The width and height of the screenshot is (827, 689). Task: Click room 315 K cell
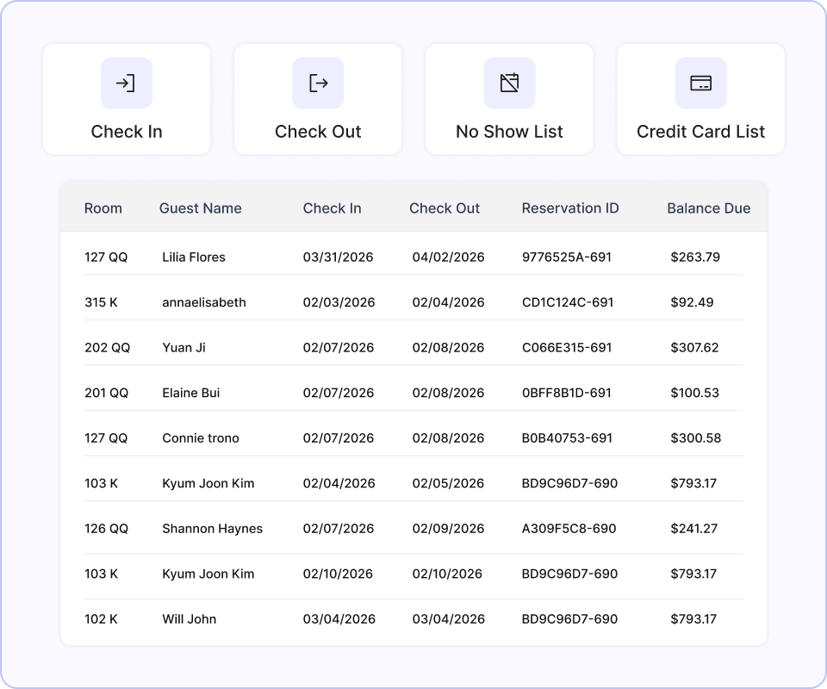point(101,302)
